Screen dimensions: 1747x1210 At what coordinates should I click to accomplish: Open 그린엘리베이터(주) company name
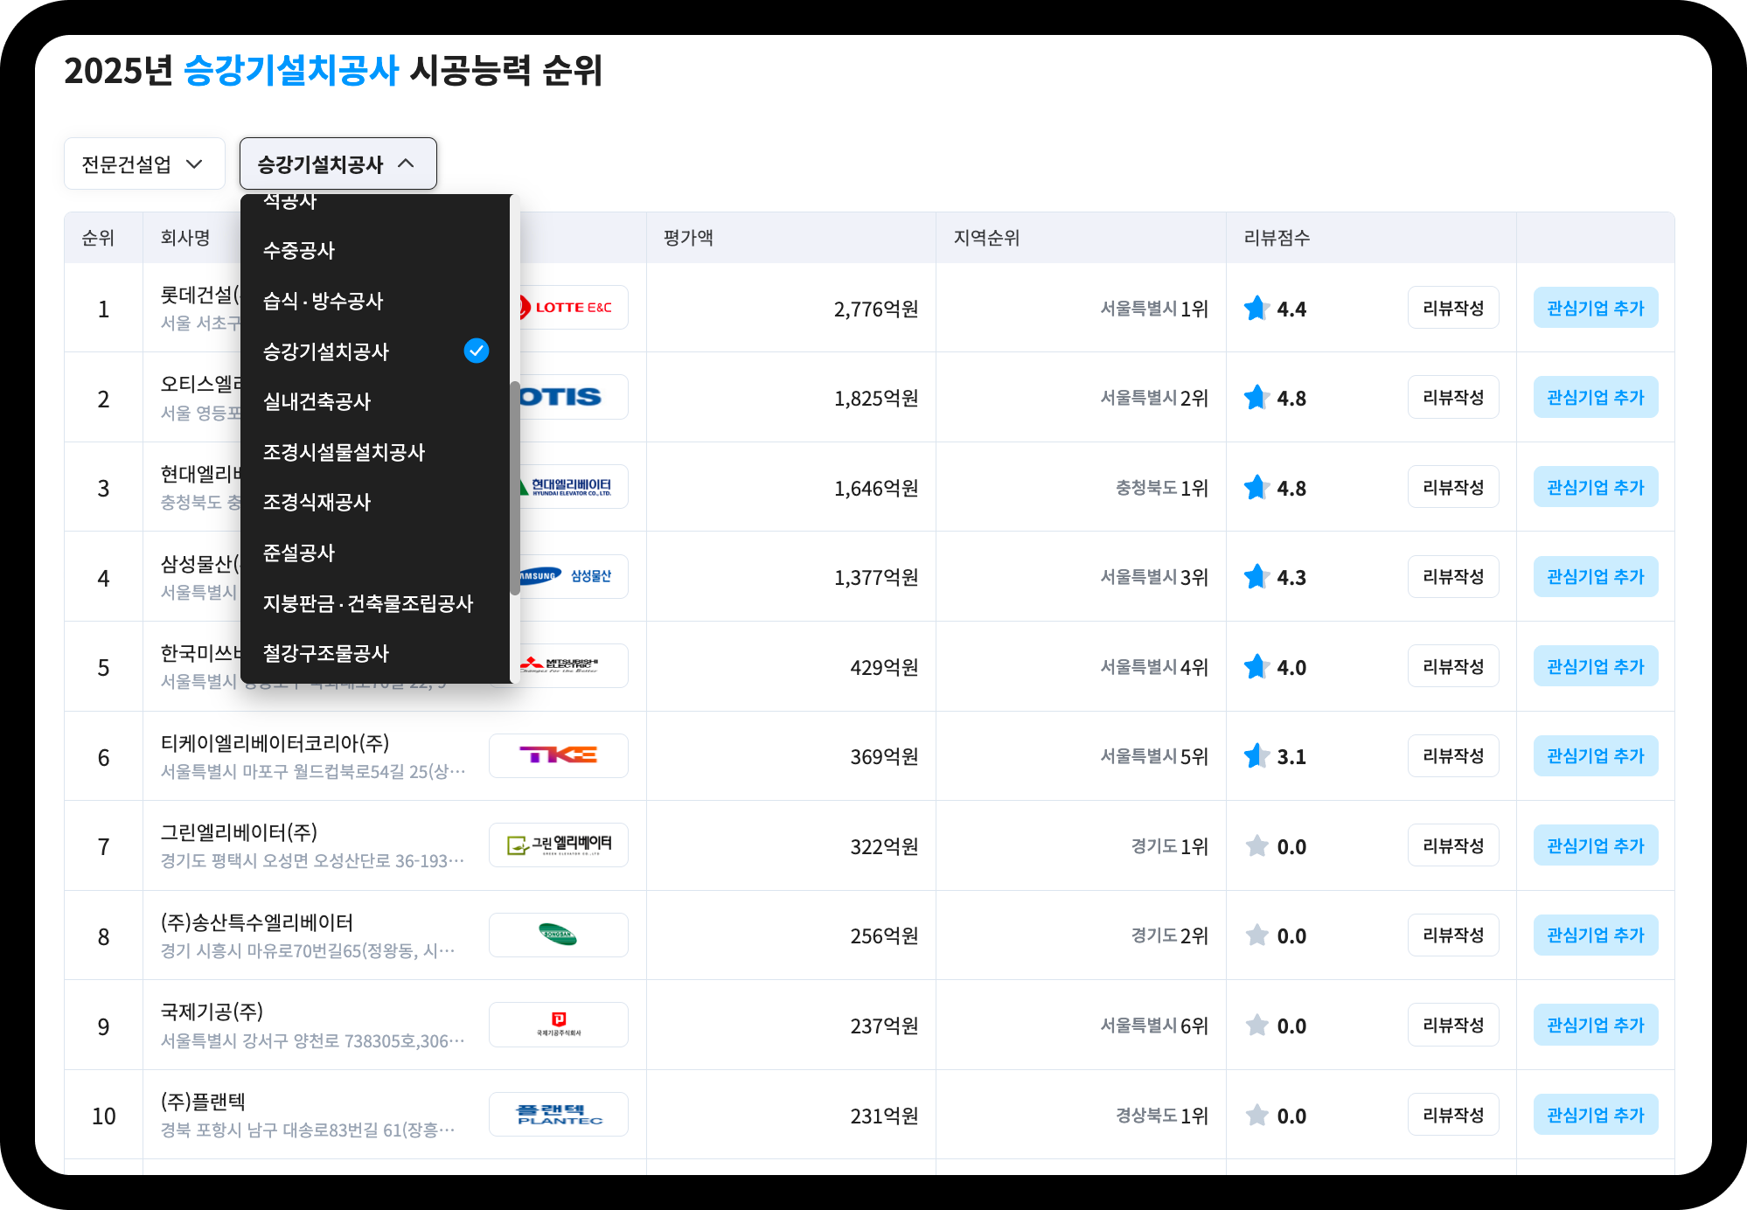[239, 832]
